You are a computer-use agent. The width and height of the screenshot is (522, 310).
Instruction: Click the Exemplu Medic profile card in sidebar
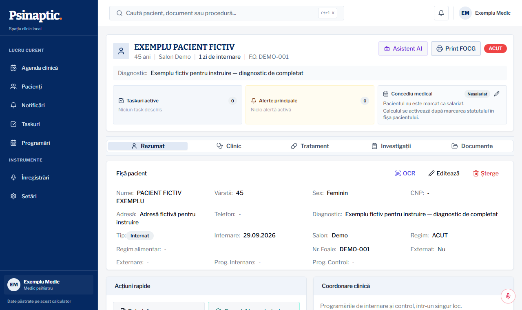pos(49,285)
